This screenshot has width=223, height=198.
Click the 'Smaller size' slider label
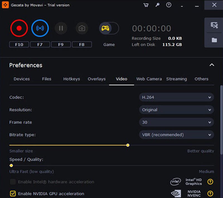[x=21, y=151]
